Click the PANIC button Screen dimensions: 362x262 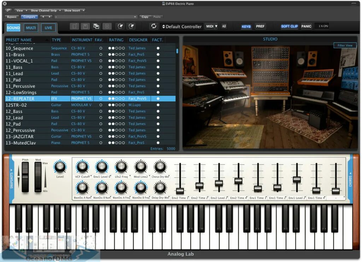(306, 26)
